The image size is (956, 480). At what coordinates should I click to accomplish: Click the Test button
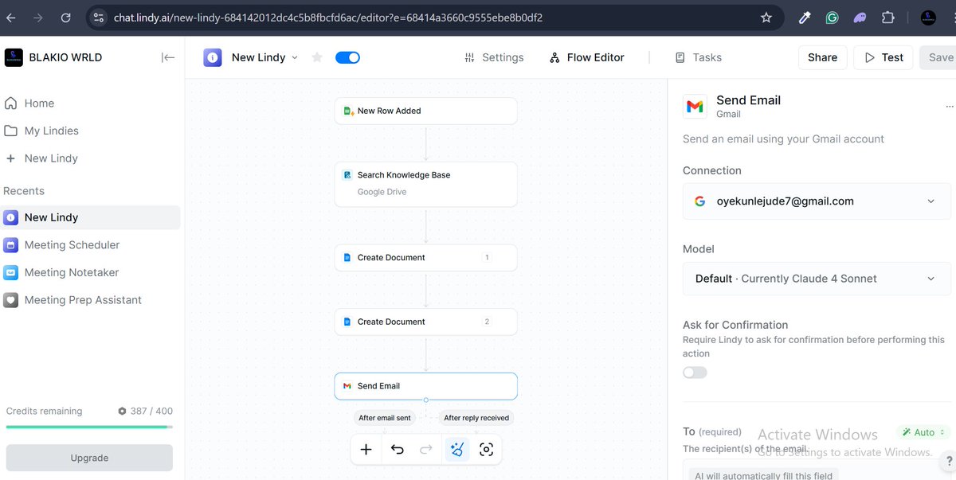point(884,57)
